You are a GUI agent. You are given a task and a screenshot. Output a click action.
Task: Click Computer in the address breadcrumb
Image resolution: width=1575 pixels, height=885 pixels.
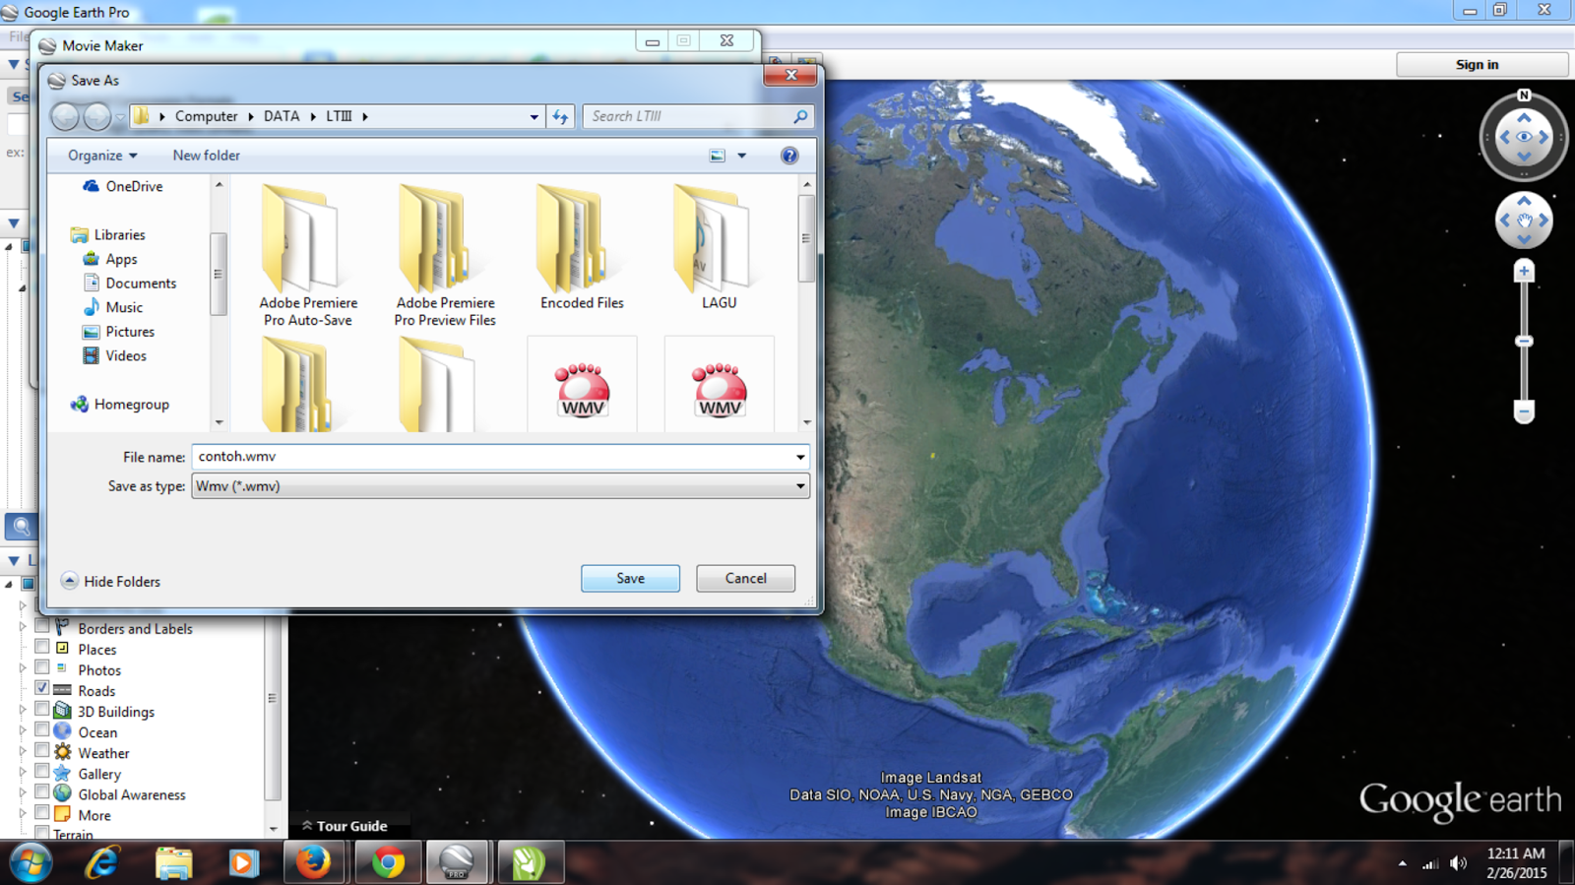206,116
